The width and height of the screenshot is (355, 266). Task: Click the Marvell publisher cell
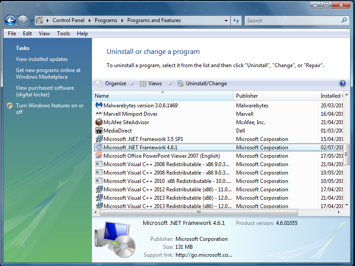tap(244, 114)
